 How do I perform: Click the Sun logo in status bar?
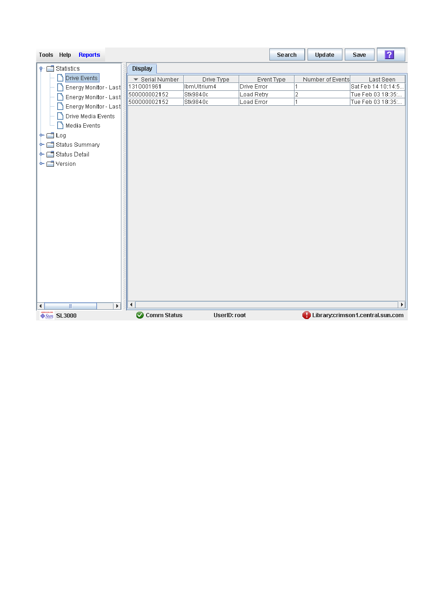click(x=47, y=315)
